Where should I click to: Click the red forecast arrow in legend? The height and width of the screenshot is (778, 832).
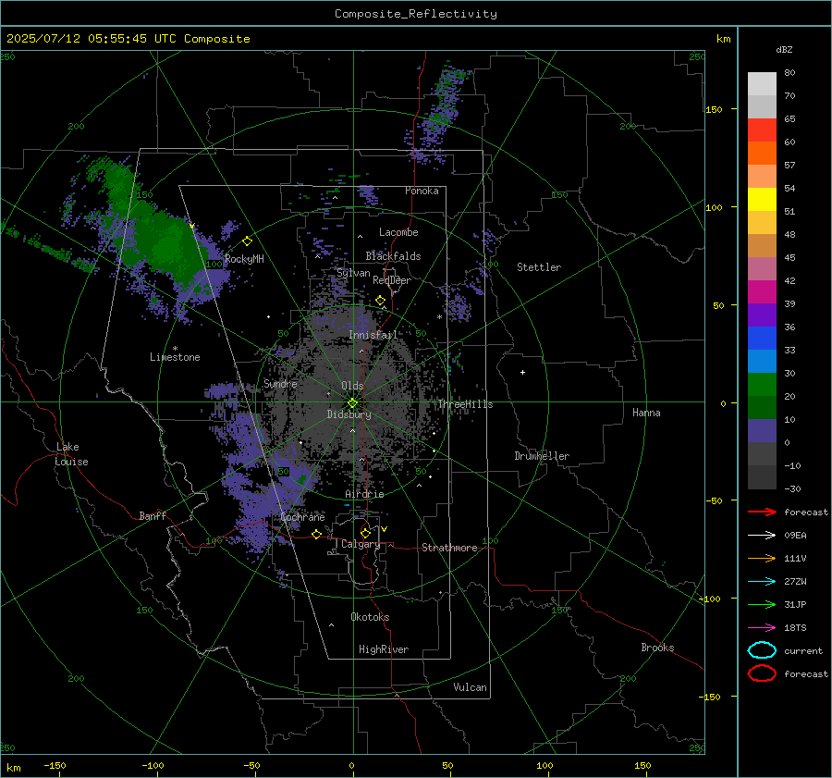click(x=762, y=512)
